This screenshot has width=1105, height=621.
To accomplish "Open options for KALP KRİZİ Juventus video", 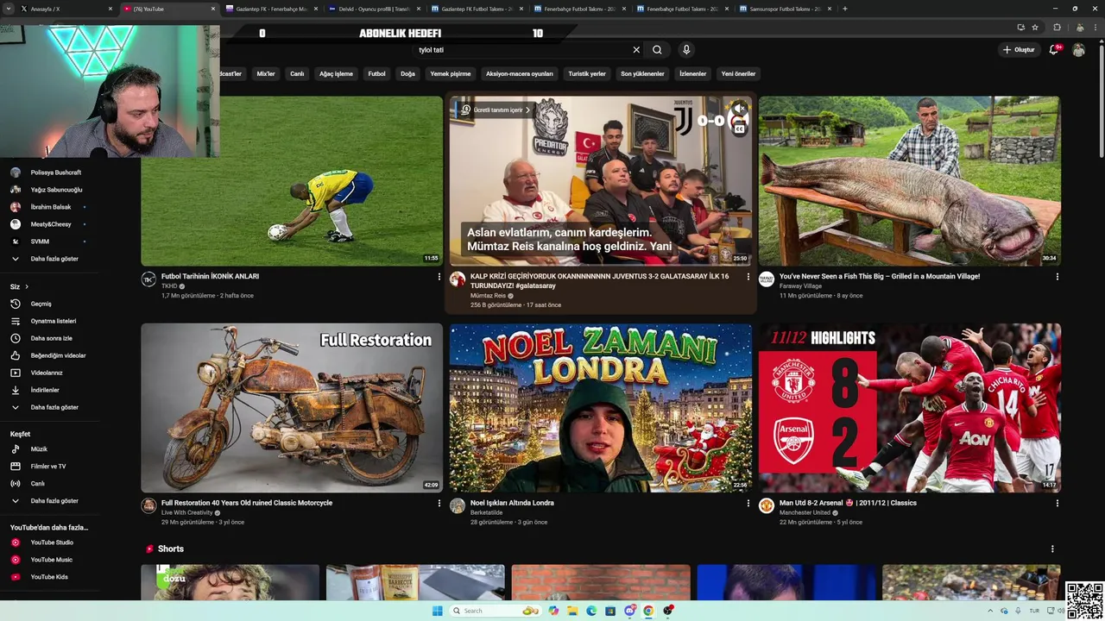I will pos(748,277).
